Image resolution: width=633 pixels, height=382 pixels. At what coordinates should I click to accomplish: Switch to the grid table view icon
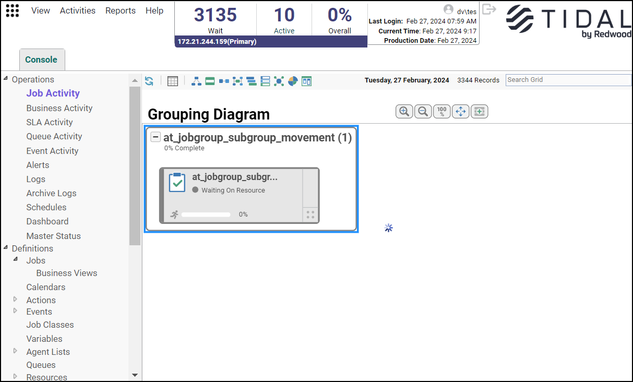[173, 81]
